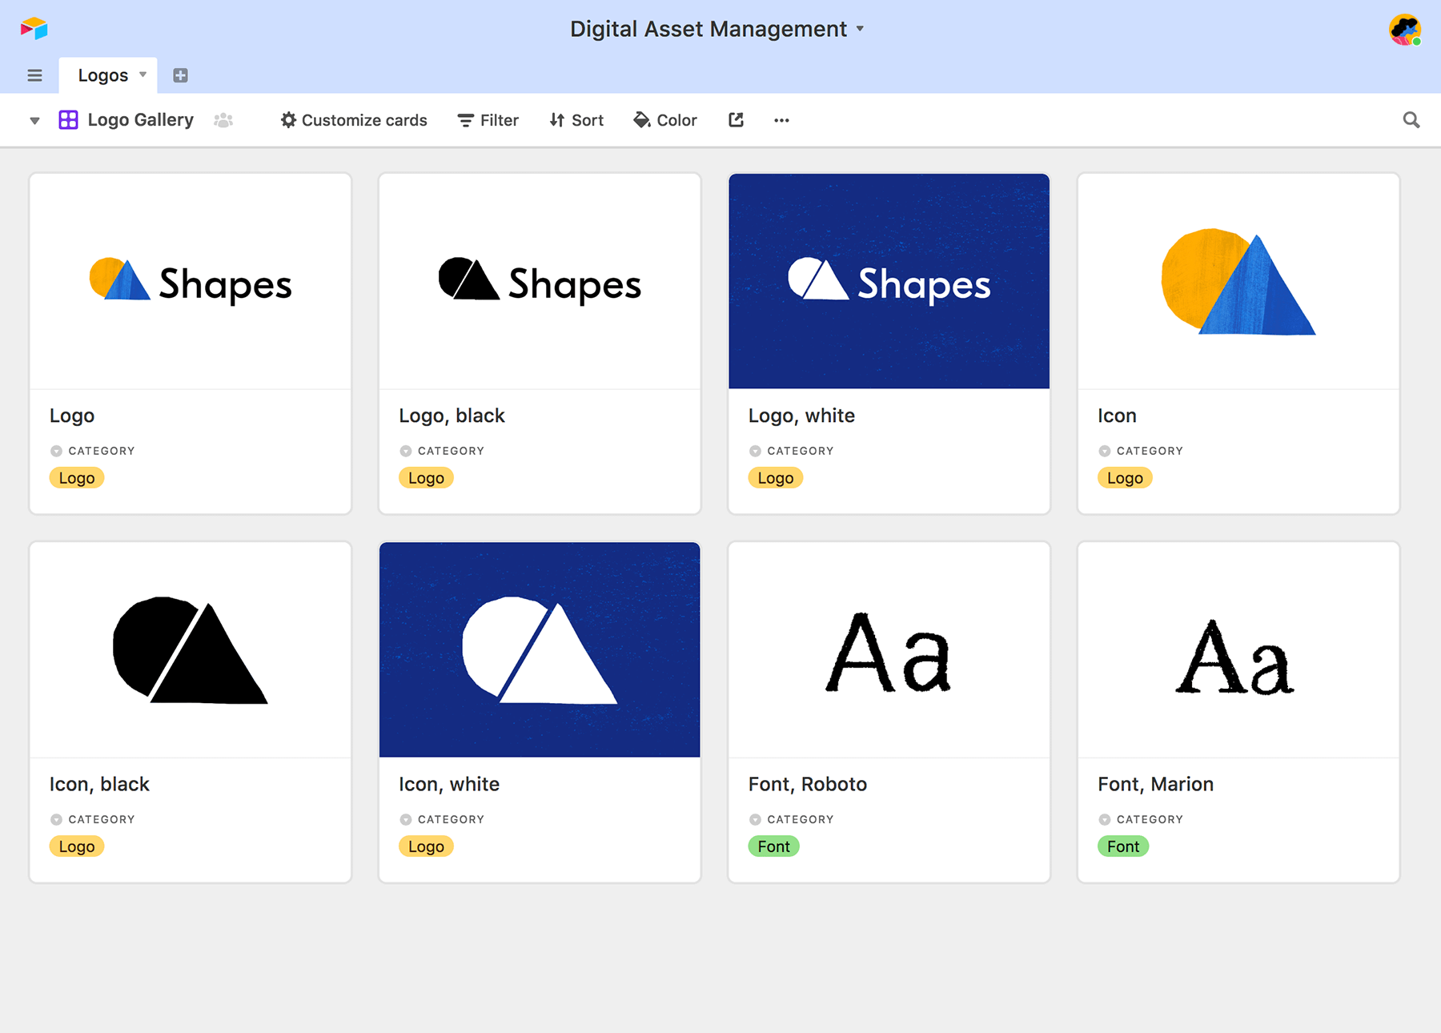The image size is (1441, 1033).
Task: Open the Logos tab dropdown arrow
Action: [x=143, y=74]
